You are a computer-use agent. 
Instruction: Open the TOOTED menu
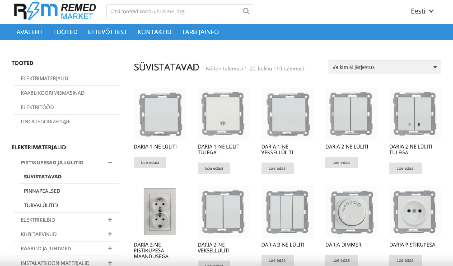tap(65, 32)
